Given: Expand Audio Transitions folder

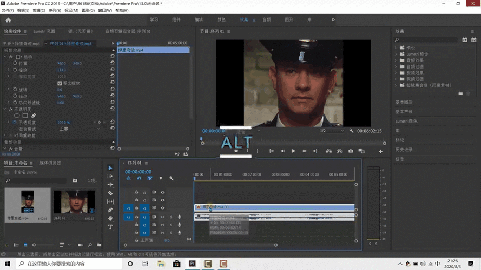Looking at the screenshot, I should pos(396,66).
